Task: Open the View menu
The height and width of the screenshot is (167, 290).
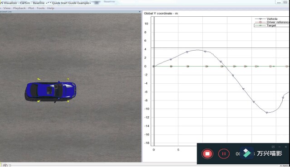Action: [x=7, y=8]
